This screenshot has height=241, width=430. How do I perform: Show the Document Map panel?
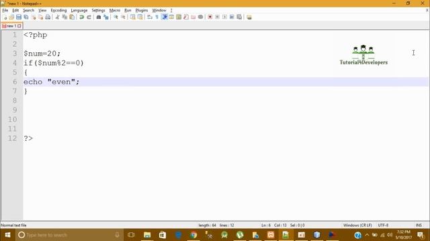pyautogui.click(x=179, y=17)
